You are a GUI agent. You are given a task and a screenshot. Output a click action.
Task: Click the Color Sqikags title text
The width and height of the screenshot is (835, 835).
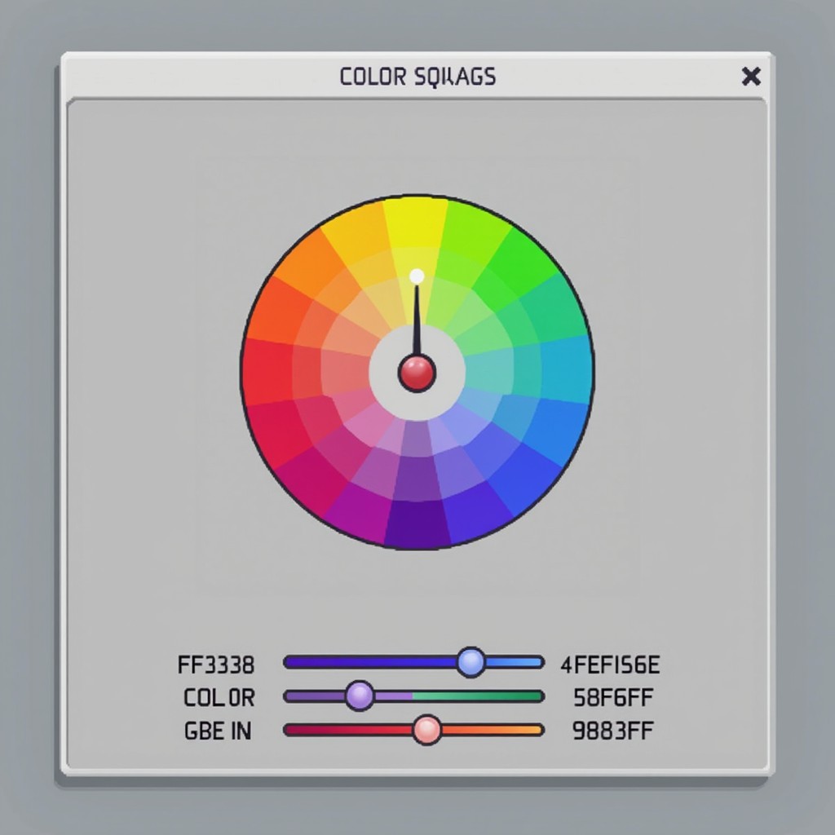418,77
